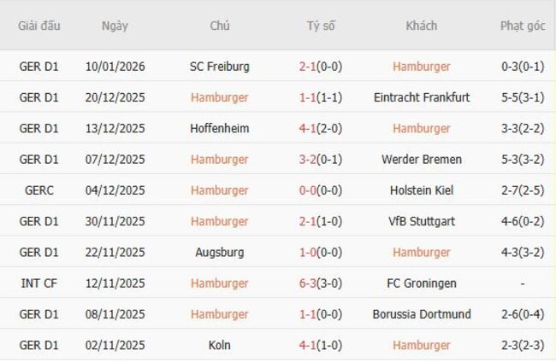Viewport: 556px width, 362px height.
Task: Click the Koln home team link
Action: (x=220, y=345)
